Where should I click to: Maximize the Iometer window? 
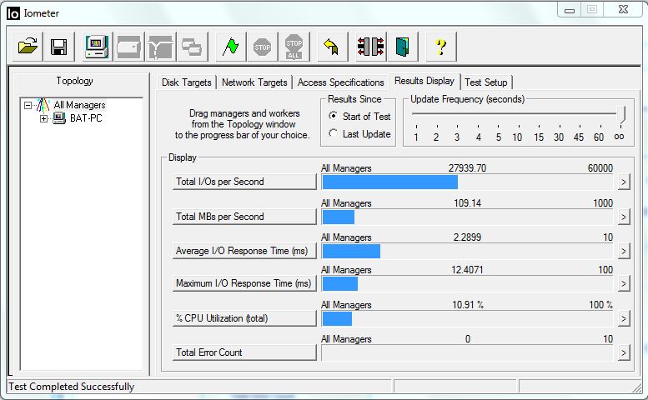pos(592,9)
